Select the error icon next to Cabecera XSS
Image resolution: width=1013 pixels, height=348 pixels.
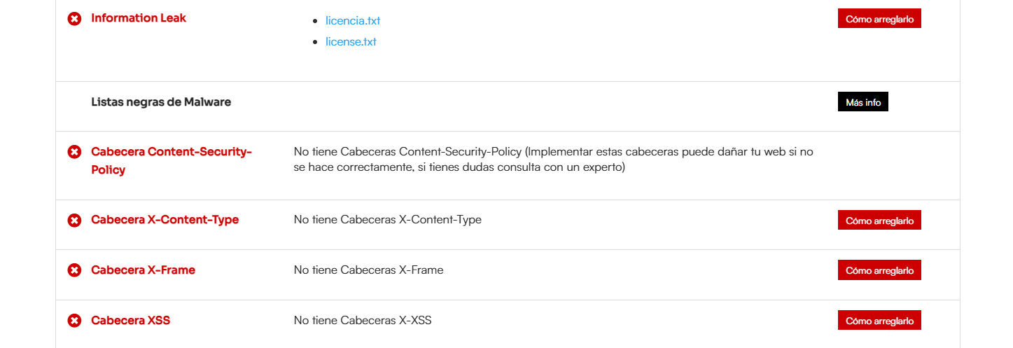[74, 321]
